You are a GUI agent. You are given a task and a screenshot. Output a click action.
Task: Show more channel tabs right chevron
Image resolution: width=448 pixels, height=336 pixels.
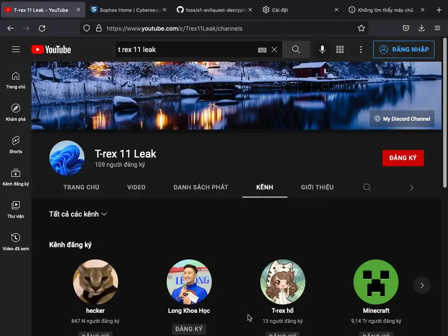[x=411, y=188]
